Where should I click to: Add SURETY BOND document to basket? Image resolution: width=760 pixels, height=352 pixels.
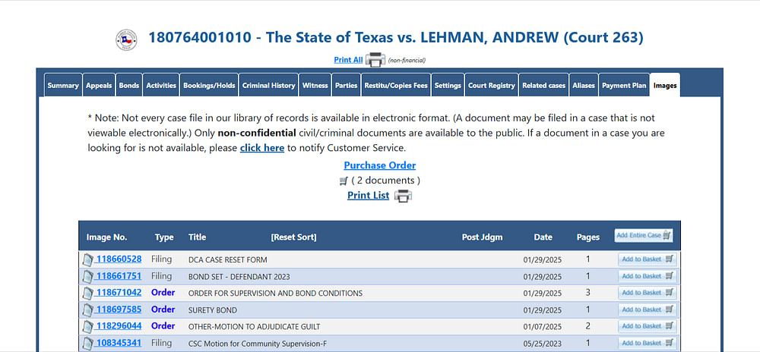[648, 310]
